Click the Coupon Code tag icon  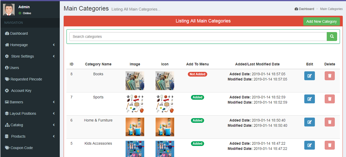(x=7, y=148)
